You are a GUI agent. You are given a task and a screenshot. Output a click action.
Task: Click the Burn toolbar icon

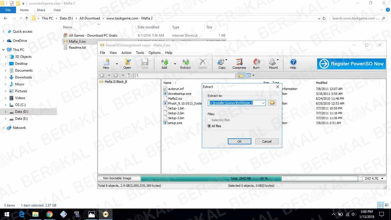coord(256,64)
